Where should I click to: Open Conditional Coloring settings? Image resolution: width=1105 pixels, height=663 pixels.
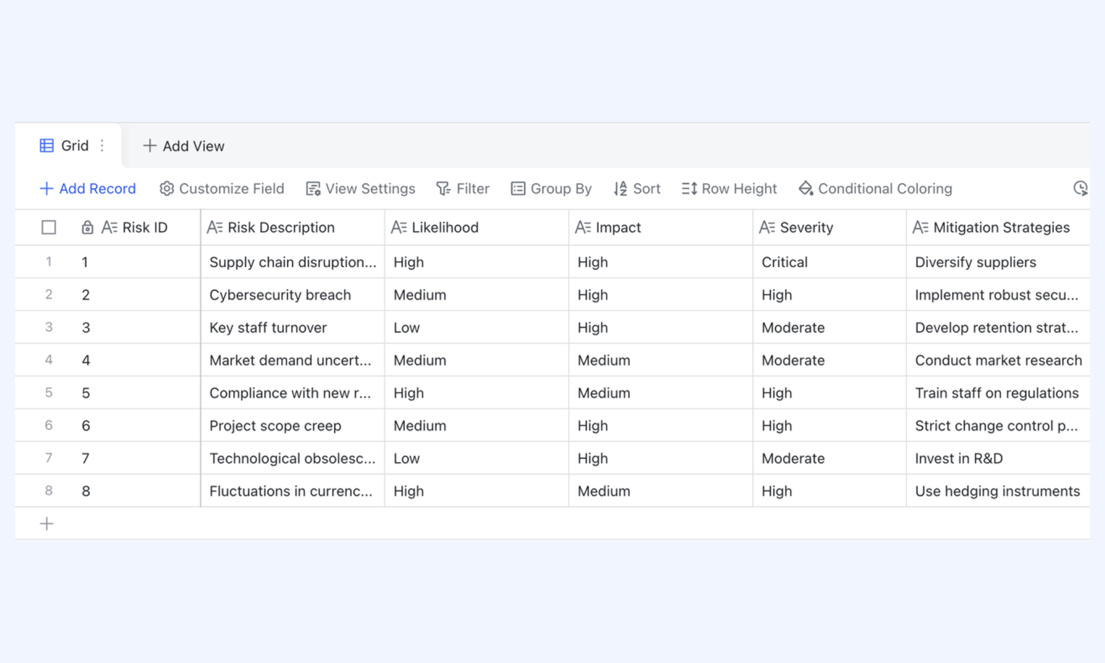875,189
